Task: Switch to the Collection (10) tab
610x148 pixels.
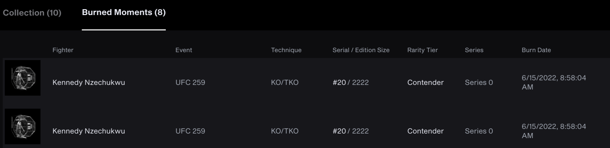Action: point(32,13)
